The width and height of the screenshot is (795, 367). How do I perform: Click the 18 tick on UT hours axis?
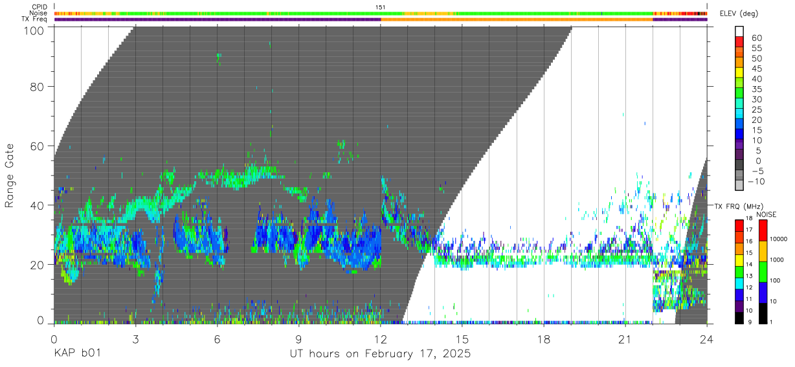pos(544,339)
